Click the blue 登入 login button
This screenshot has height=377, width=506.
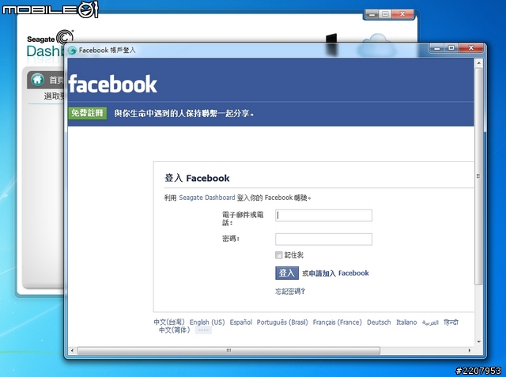[287, 273]
